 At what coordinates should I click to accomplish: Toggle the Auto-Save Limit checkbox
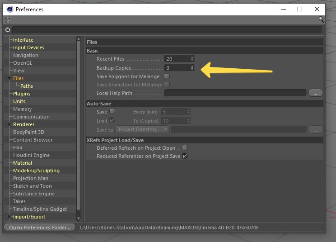point(112,120)
